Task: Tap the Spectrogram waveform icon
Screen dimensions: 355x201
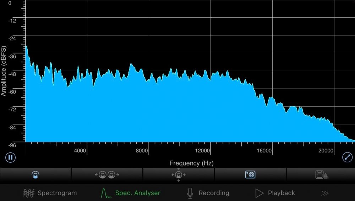Action: pos(29,193)
